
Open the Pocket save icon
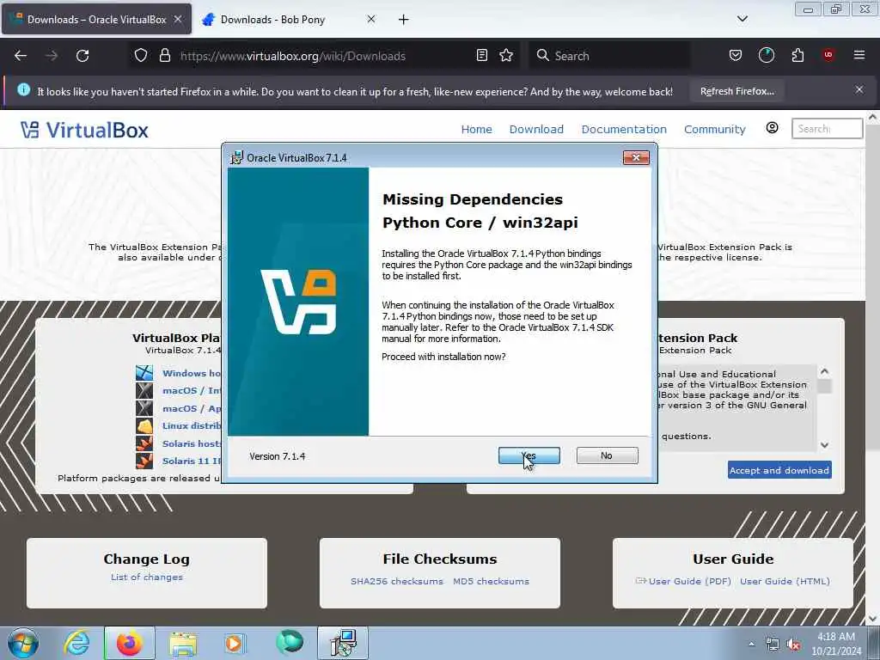coord(736,56)
